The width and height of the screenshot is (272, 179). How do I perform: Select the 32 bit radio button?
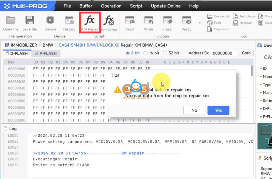[x=165, y=53]
